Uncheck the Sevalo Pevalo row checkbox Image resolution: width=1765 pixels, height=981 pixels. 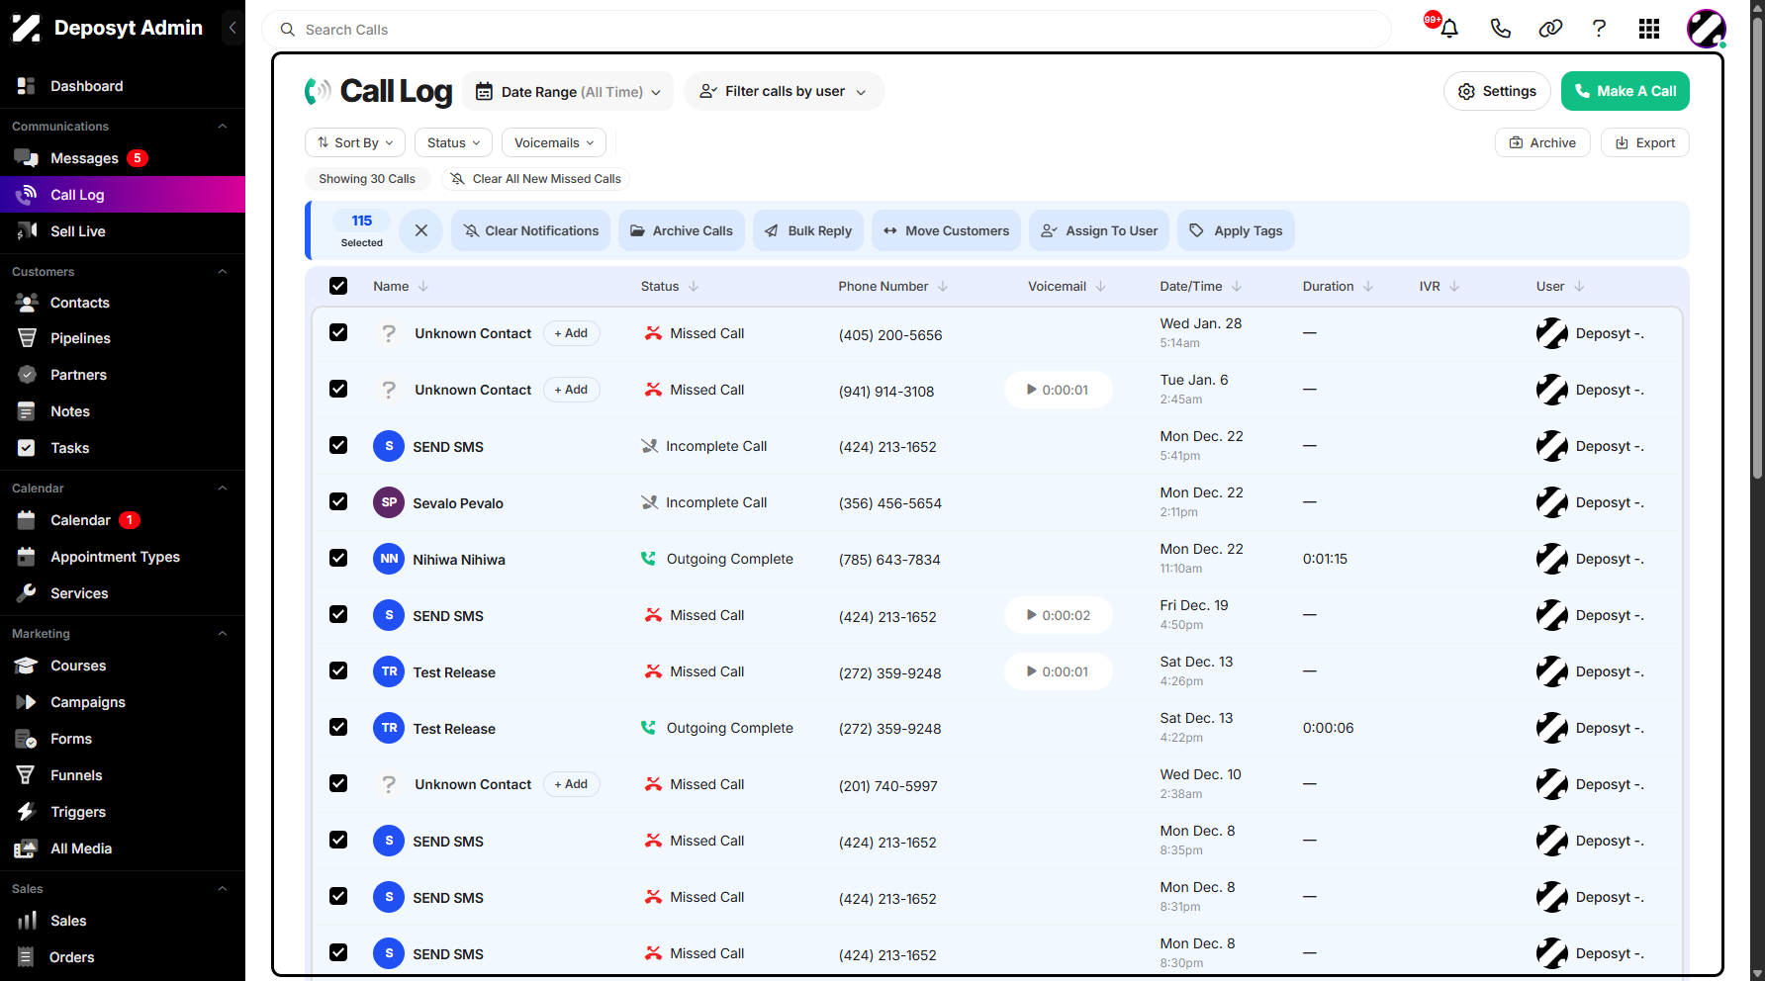click(x=338, y=501)
